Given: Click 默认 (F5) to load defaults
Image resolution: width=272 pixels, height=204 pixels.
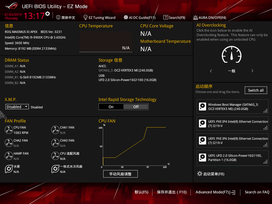Looking at the screenshot, I should (142, 192).
